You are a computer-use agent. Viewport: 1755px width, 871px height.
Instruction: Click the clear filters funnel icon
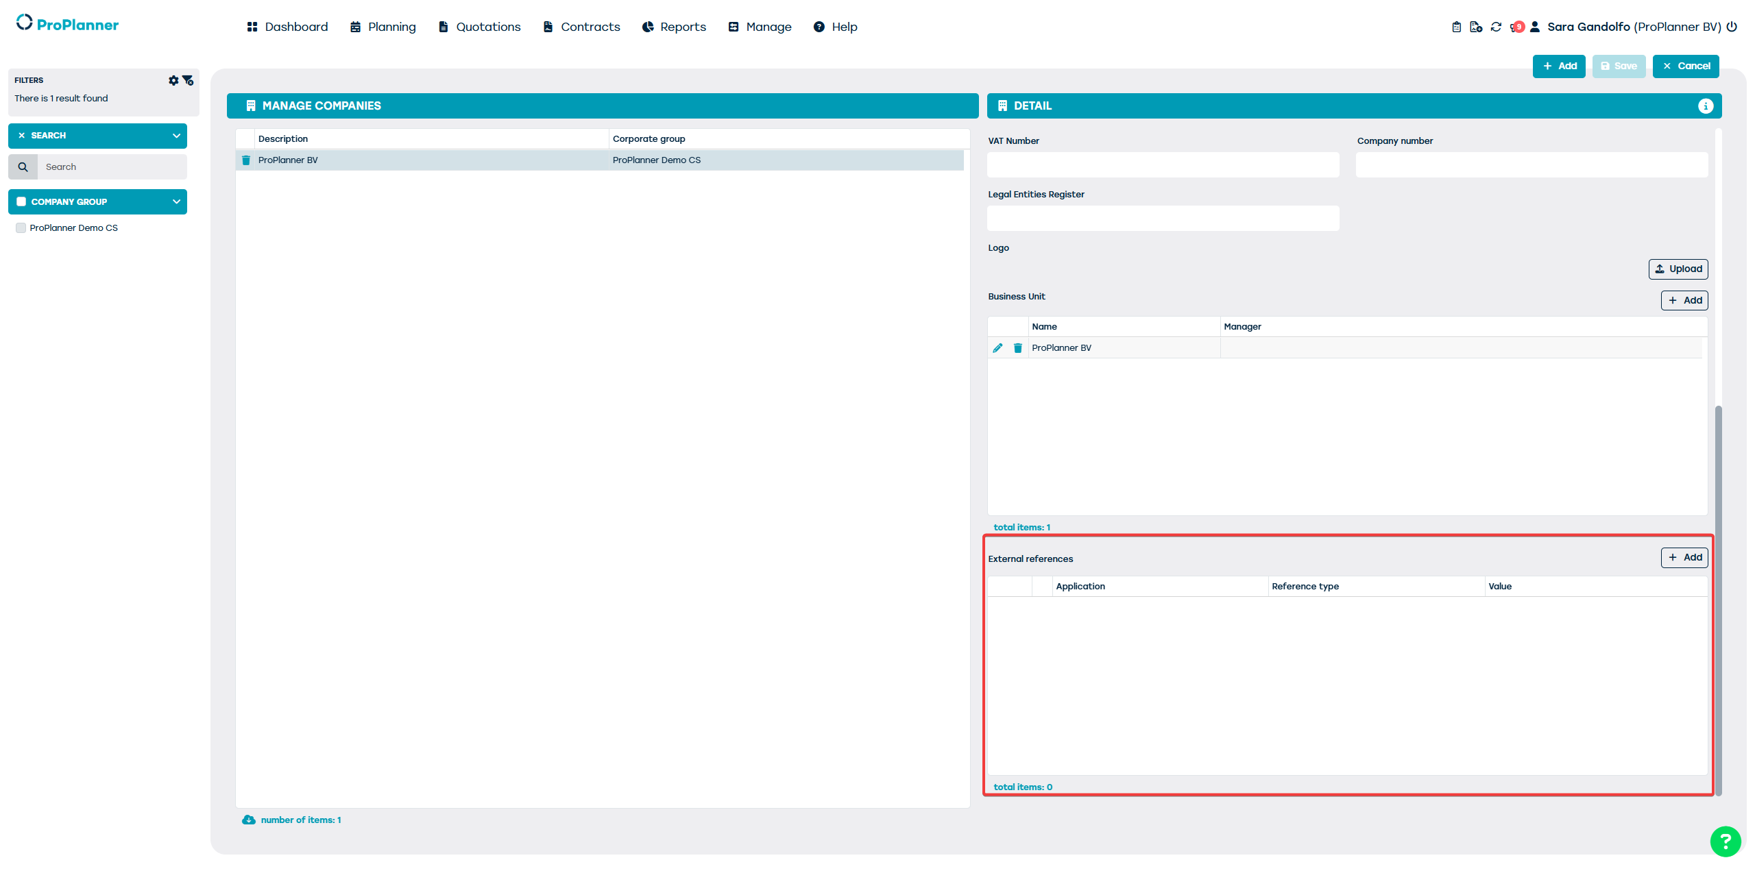(x=188, y=80)
